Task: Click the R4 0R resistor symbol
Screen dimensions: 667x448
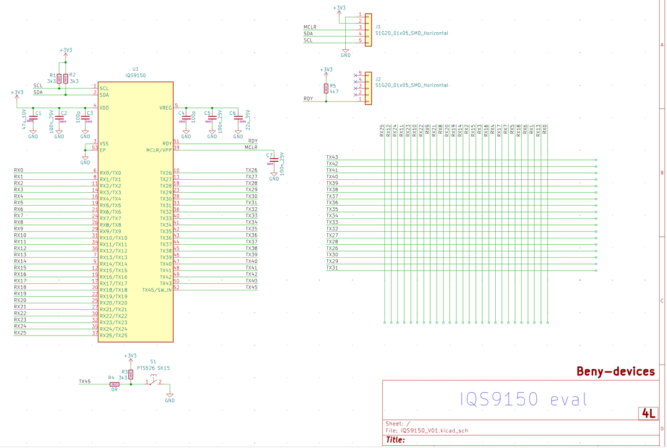Action: coord(114,384)
